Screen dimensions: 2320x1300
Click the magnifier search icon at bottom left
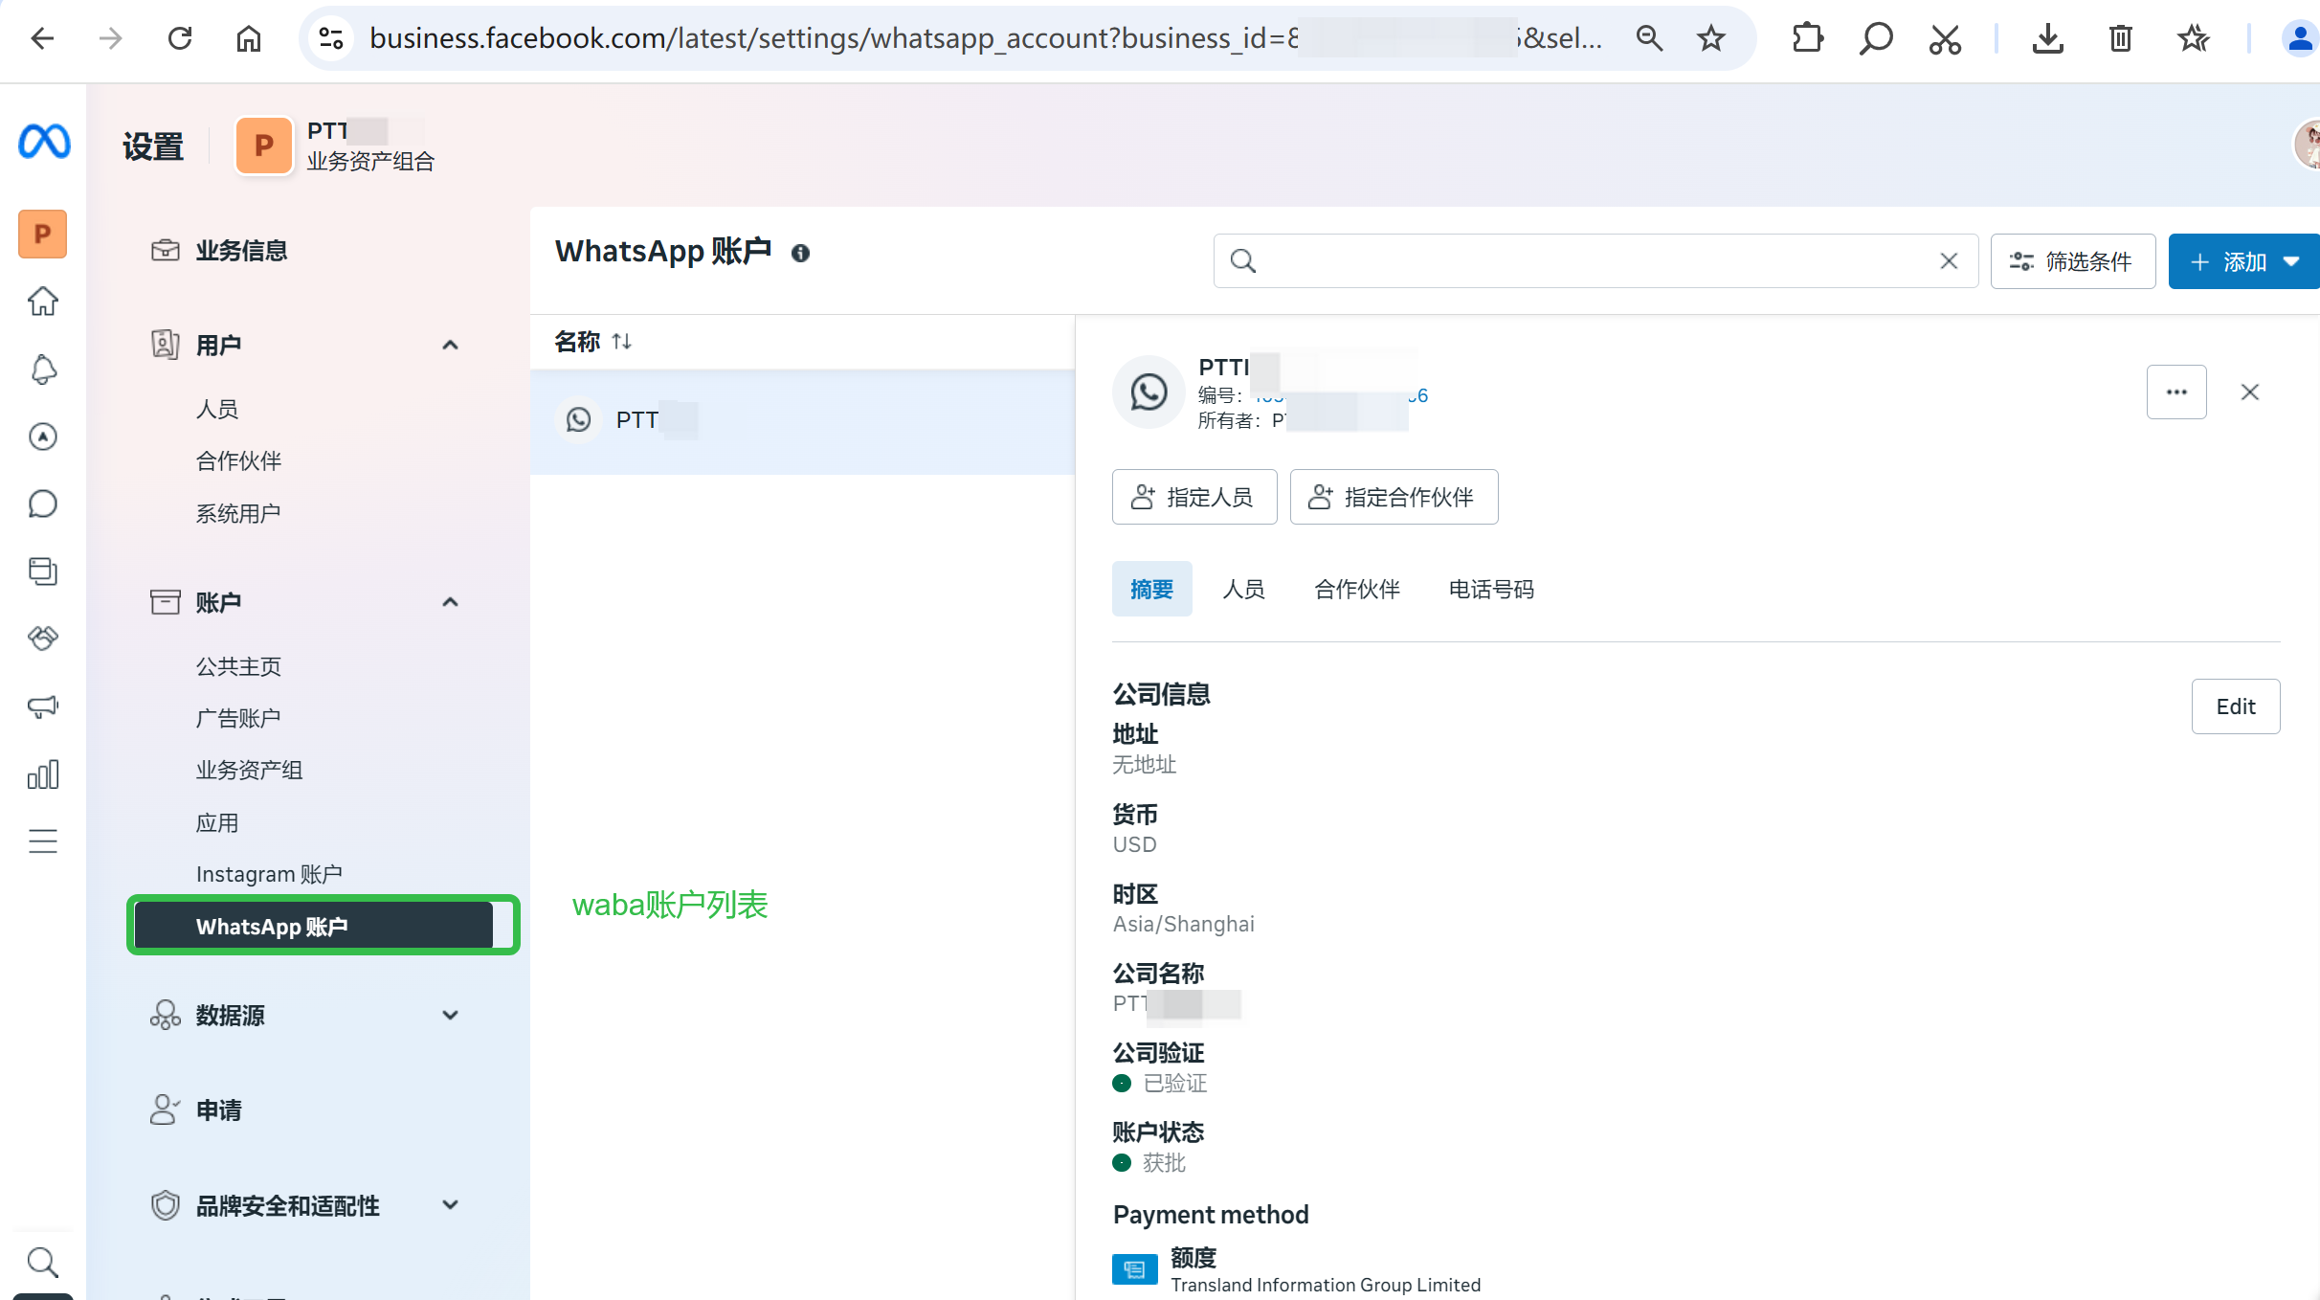pyautogui.click(x=42, y=1262)
